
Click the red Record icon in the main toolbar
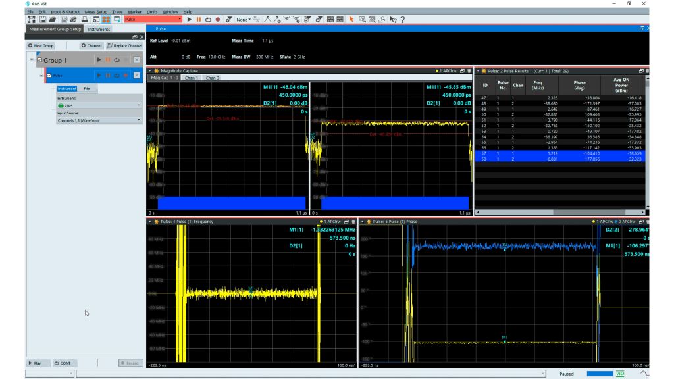[217, 20]
